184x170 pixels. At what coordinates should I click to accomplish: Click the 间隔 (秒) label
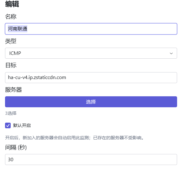[x=16, y=147]
